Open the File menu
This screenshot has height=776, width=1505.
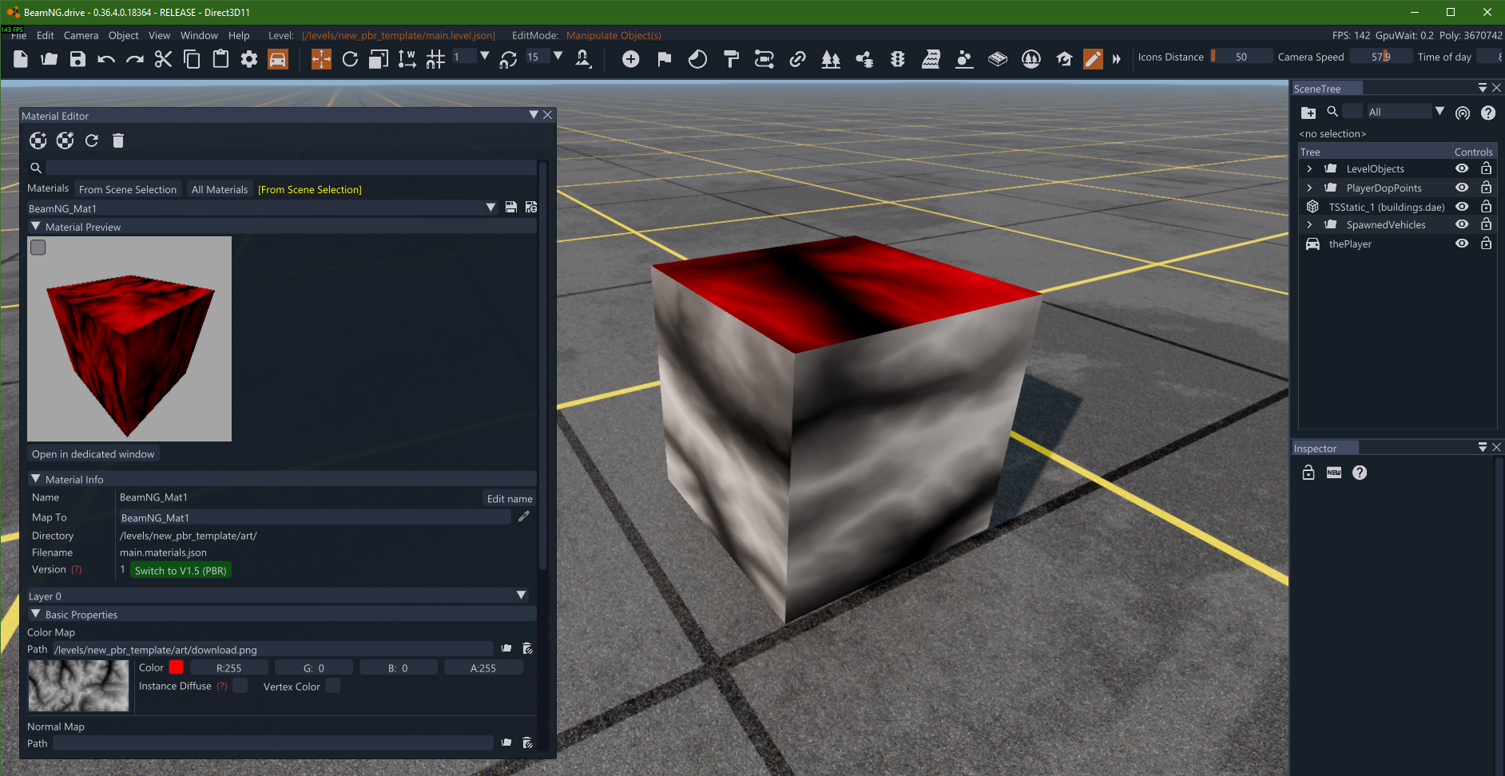click(19, 36)
